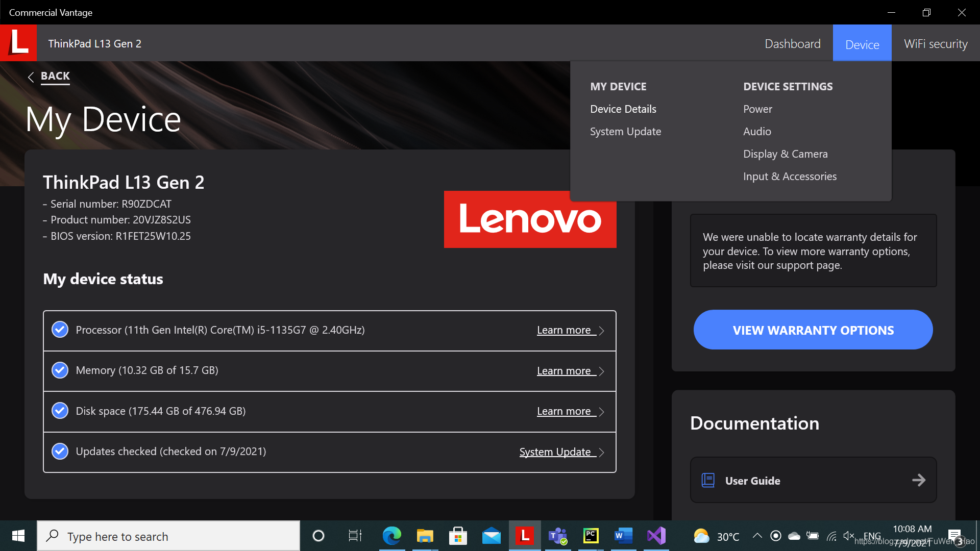Screen dimensions: 980x551
Task: Open Microsoft Teams from the taskbar
Action: 557,536
